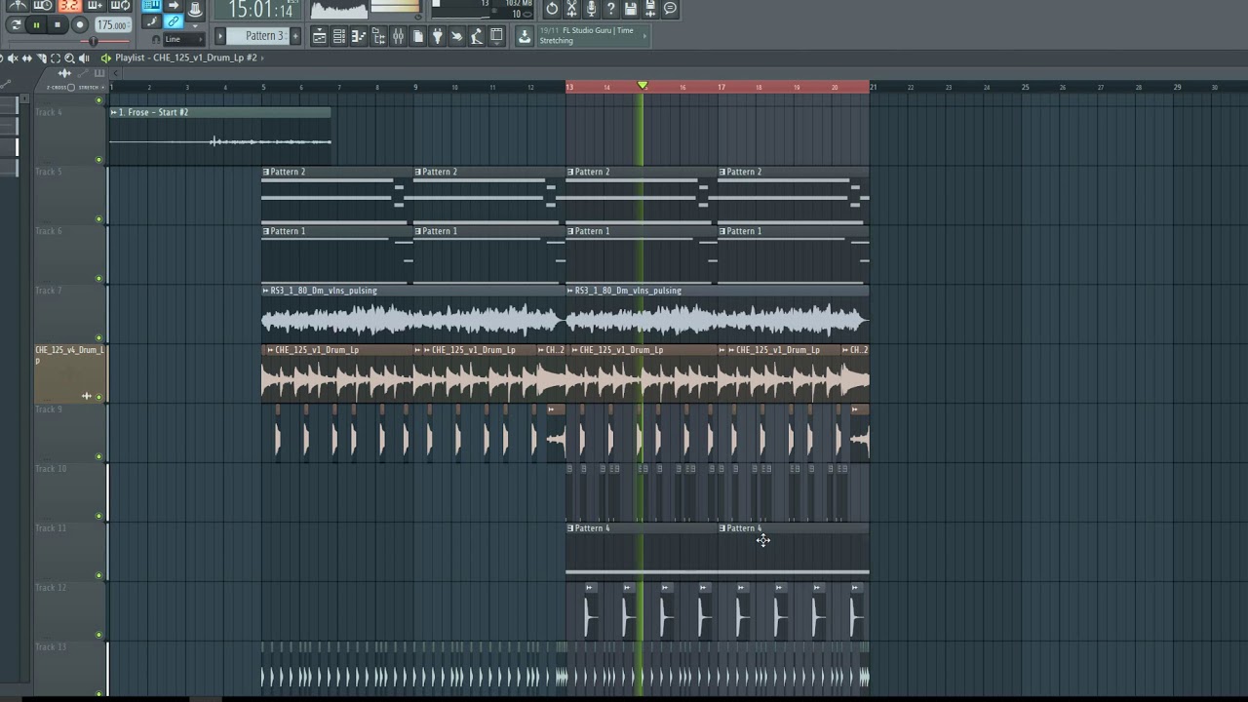
Task: Open the Browser panel icon in toolbar
Action: pyautogui.click(x=378, y=36)
